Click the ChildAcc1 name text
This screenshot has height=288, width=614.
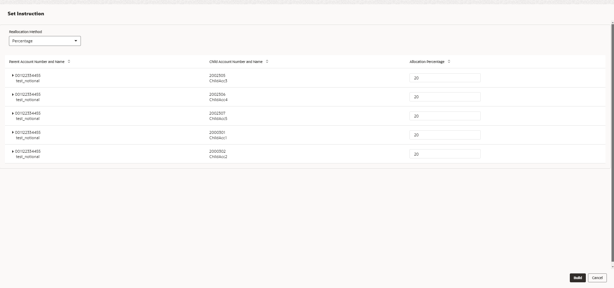tap(218, 138)
